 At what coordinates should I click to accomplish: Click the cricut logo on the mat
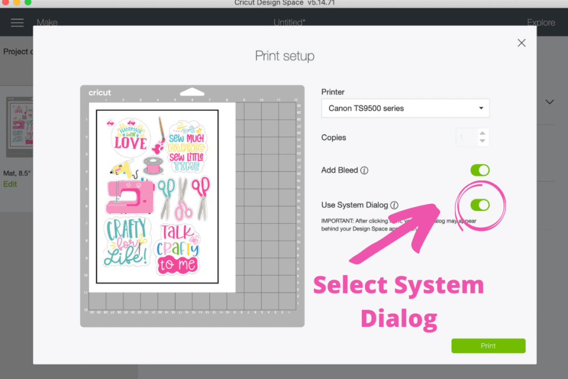tap(100, 93)
